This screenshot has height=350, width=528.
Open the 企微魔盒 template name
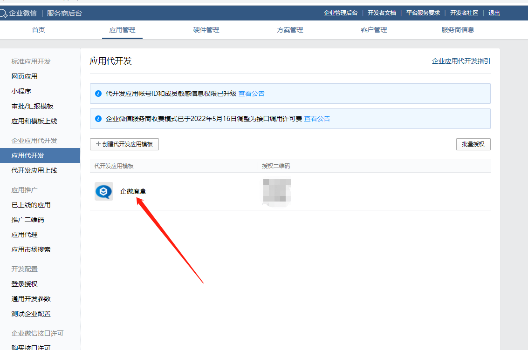[133, 191]
